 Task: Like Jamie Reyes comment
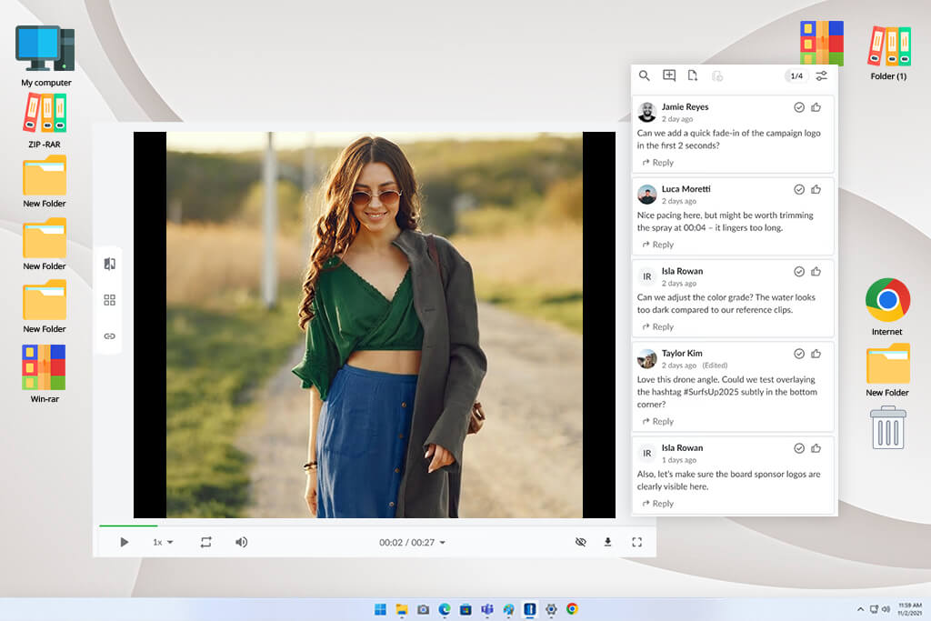(816, 107)
